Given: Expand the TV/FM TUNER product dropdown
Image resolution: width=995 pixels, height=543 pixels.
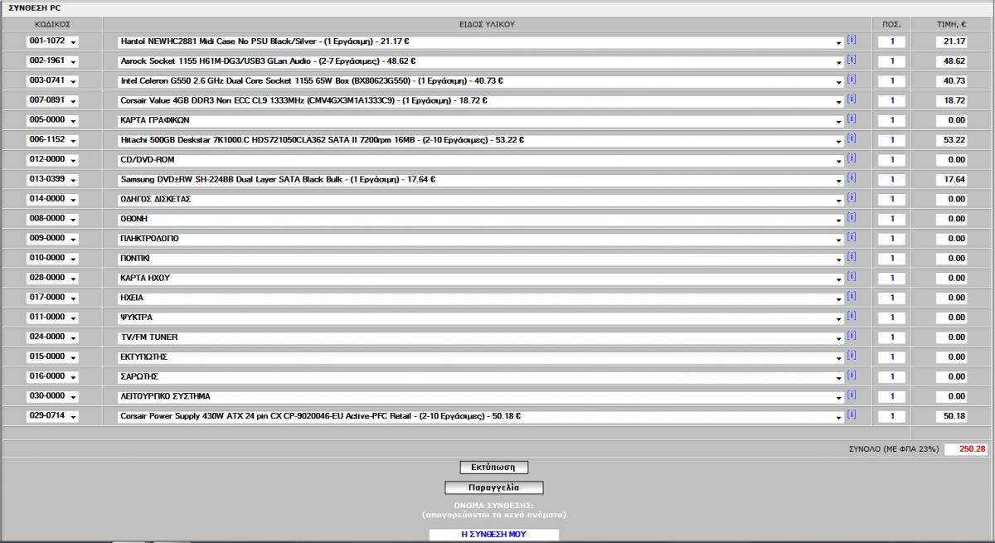Looking at the screenshot, I should [x=481, y=337].
